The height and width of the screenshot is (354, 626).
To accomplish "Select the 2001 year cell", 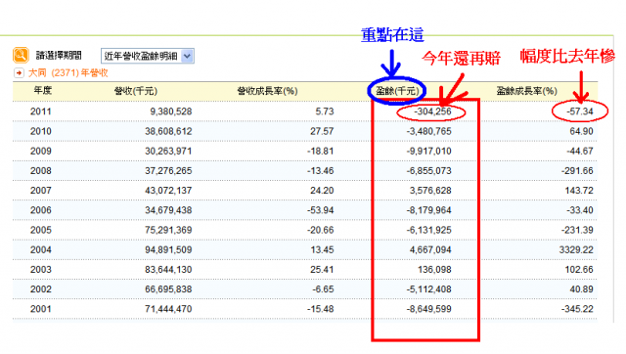I will click(41, 309).
